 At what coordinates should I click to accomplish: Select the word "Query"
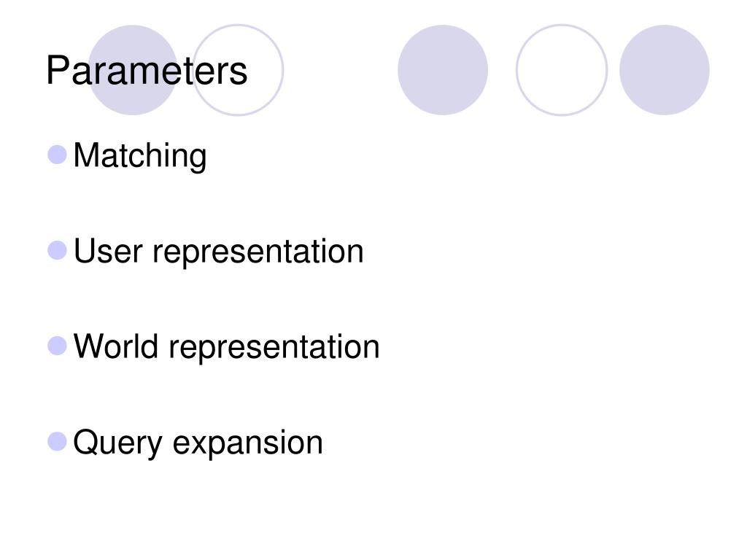point(117,444)
